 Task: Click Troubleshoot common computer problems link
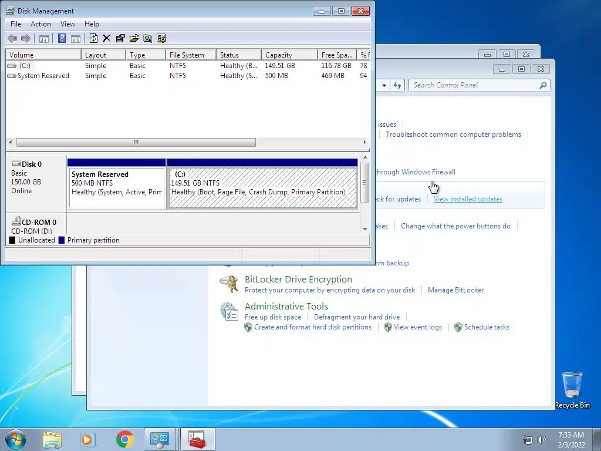pyautogui.click(x=454, y=134)
